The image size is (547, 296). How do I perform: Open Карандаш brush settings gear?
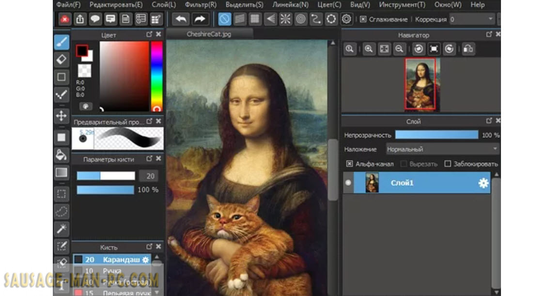pyautogui.click(x=145, y=259)
